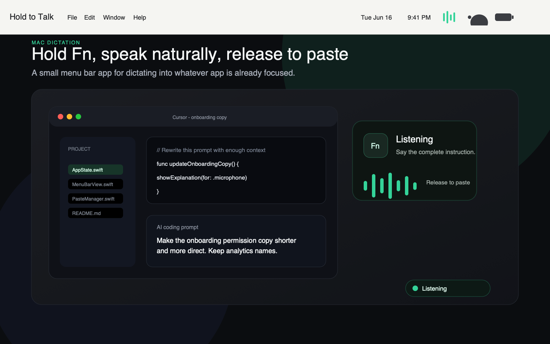Click the yellow minimize dot of Cursor window

click(69, 117)
